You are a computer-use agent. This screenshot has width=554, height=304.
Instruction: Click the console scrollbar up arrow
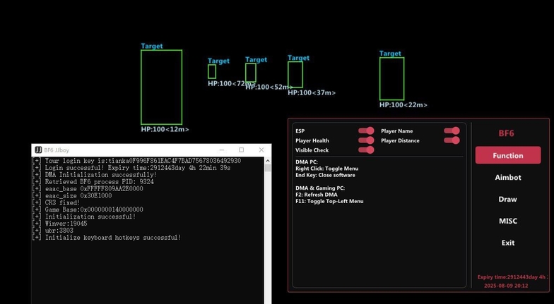tap(268, 160)
